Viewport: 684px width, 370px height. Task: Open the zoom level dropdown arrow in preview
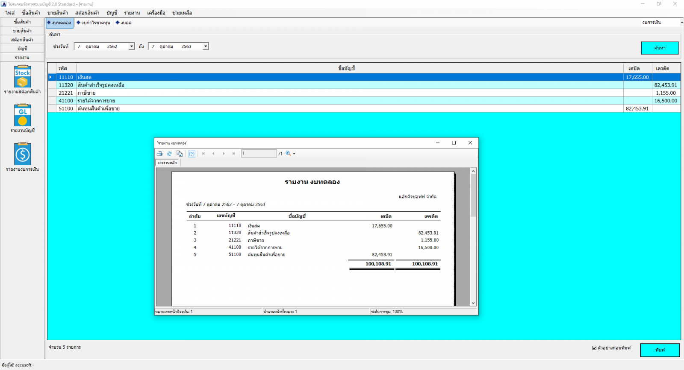tap(294, 154)
